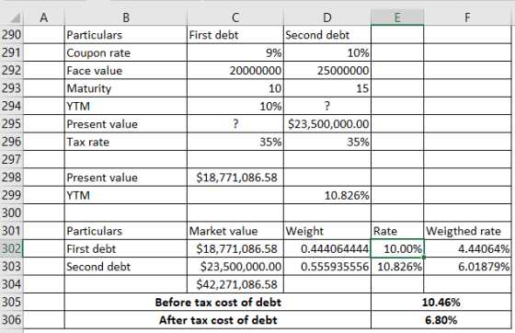Screen dimensions: 515x333
Task: Click the '?' cell in the YTM row
Action: coord(327,106)
